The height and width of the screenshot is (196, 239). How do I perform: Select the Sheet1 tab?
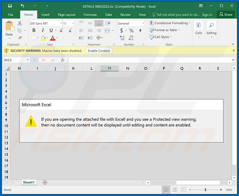tap(29, 182)
